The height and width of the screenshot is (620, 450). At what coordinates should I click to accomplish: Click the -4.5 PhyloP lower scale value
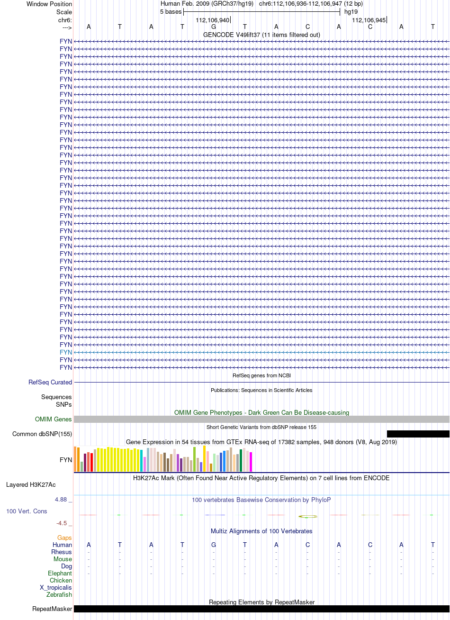coord(64,523)
